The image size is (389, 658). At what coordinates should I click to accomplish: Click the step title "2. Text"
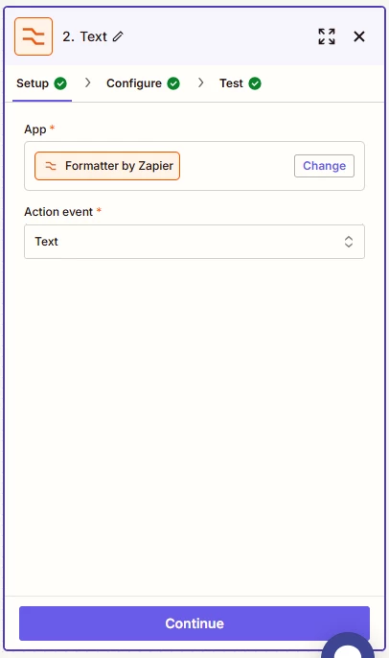(84, 36)
